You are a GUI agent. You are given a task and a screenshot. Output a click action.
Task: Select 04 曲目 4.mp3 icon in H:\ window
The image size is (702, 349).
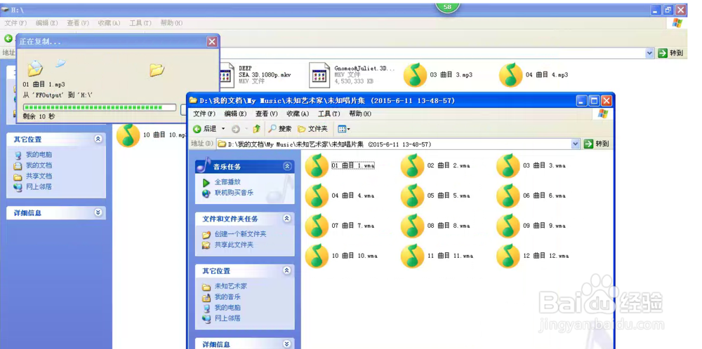click(511, 74)
